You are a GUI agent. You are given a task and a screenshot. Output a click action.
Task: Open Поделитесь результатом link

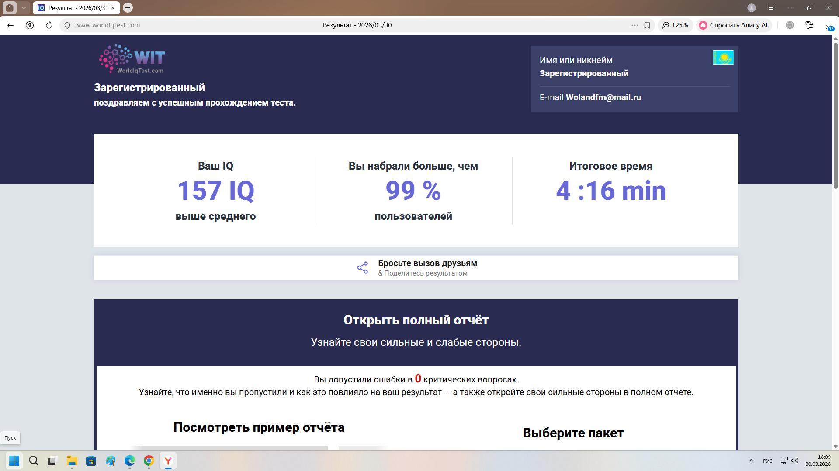coord(423,273)
